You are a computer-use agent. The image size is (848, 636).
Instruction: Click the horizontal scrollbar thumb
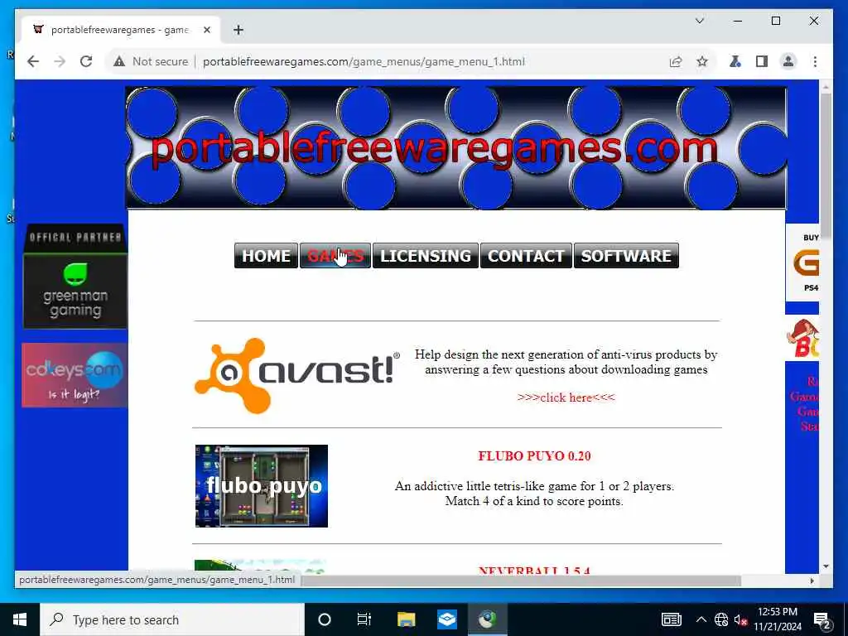pyautogui.click(x=520, y=581)
